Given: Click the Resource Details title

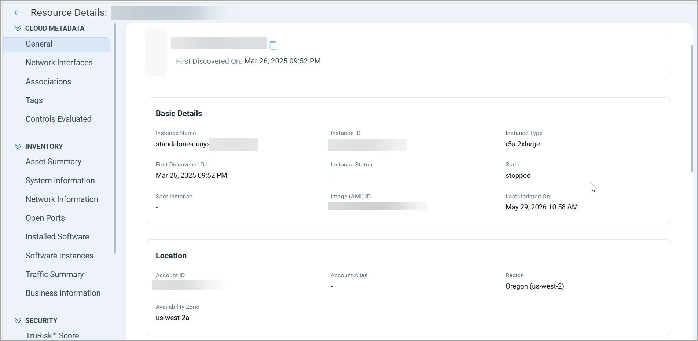Looking at the screenshot, I should point(69,12).
